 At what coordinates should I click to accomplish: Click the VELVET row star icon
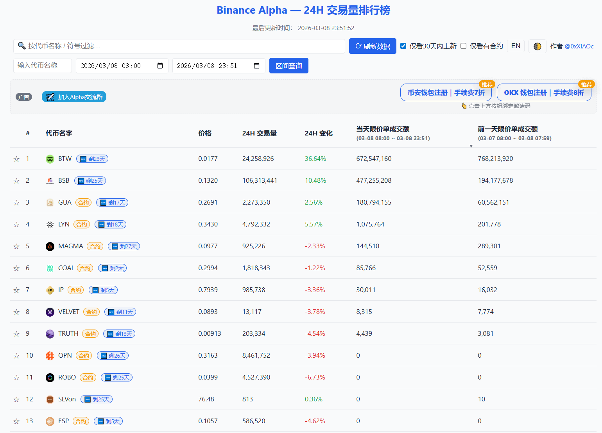point(16,312)
